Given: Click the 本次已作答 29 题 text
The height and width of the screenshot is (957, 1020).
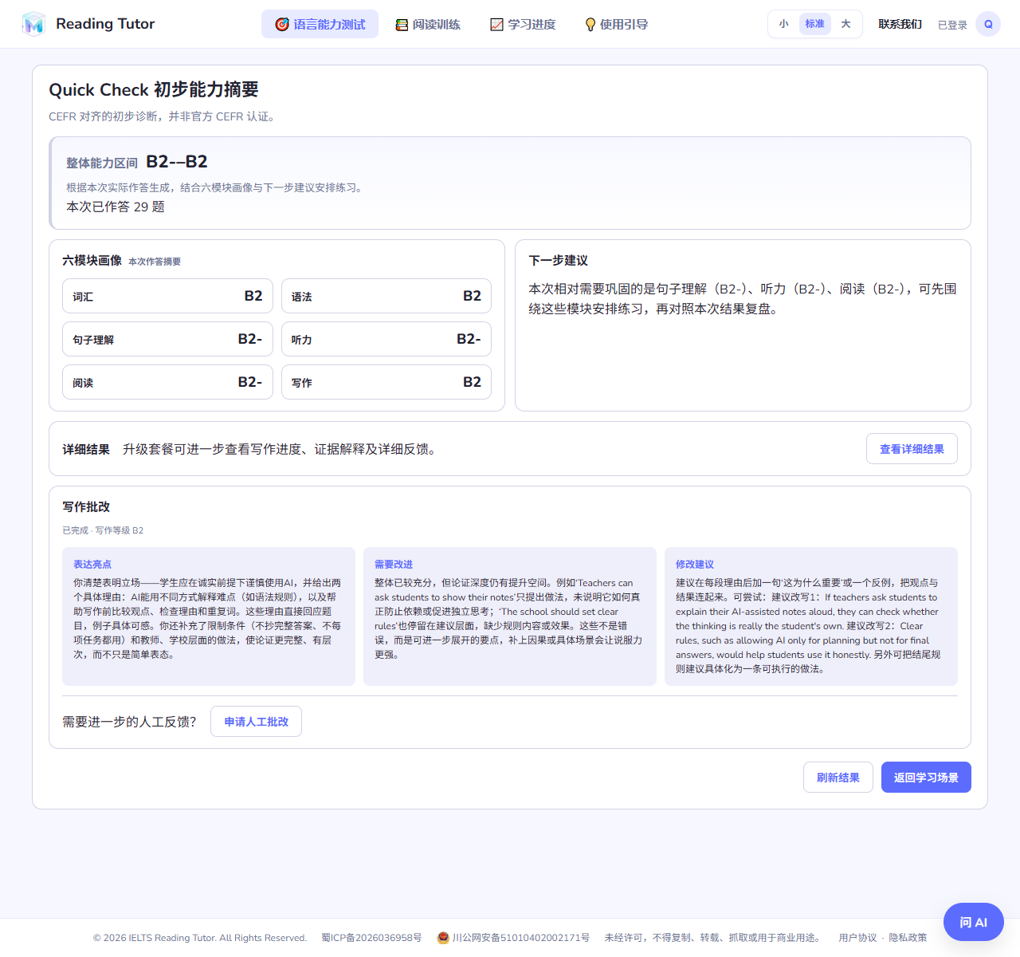Looking at the screenshot, I should tap(116, 207).
